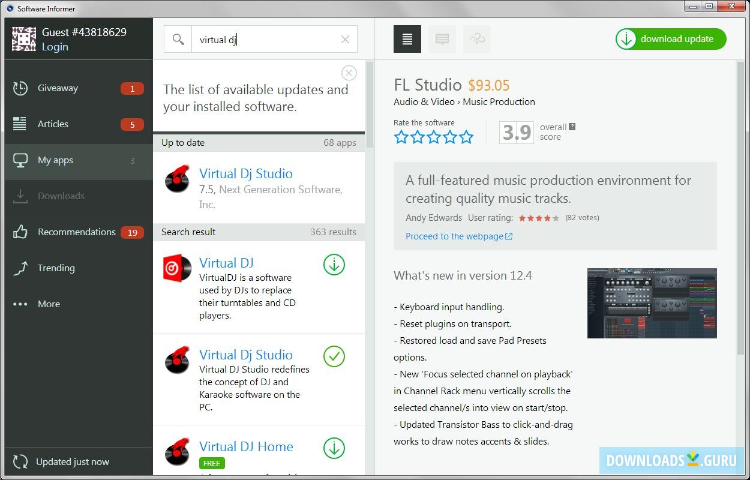Click the 68 apps count
This screenshot has width=750, height=480.
coord(340,143)
